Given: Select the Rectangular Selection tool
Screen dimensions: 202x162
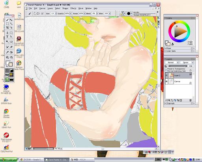Looking at the screenshot, I should point(7,24).
